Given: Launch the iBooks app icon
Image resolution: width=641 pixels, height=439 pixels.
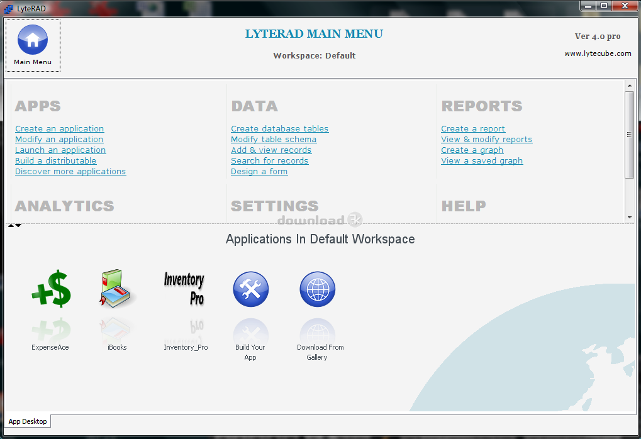Looking at the screenshot, I should pyautogui.click(x=117, y=289).
